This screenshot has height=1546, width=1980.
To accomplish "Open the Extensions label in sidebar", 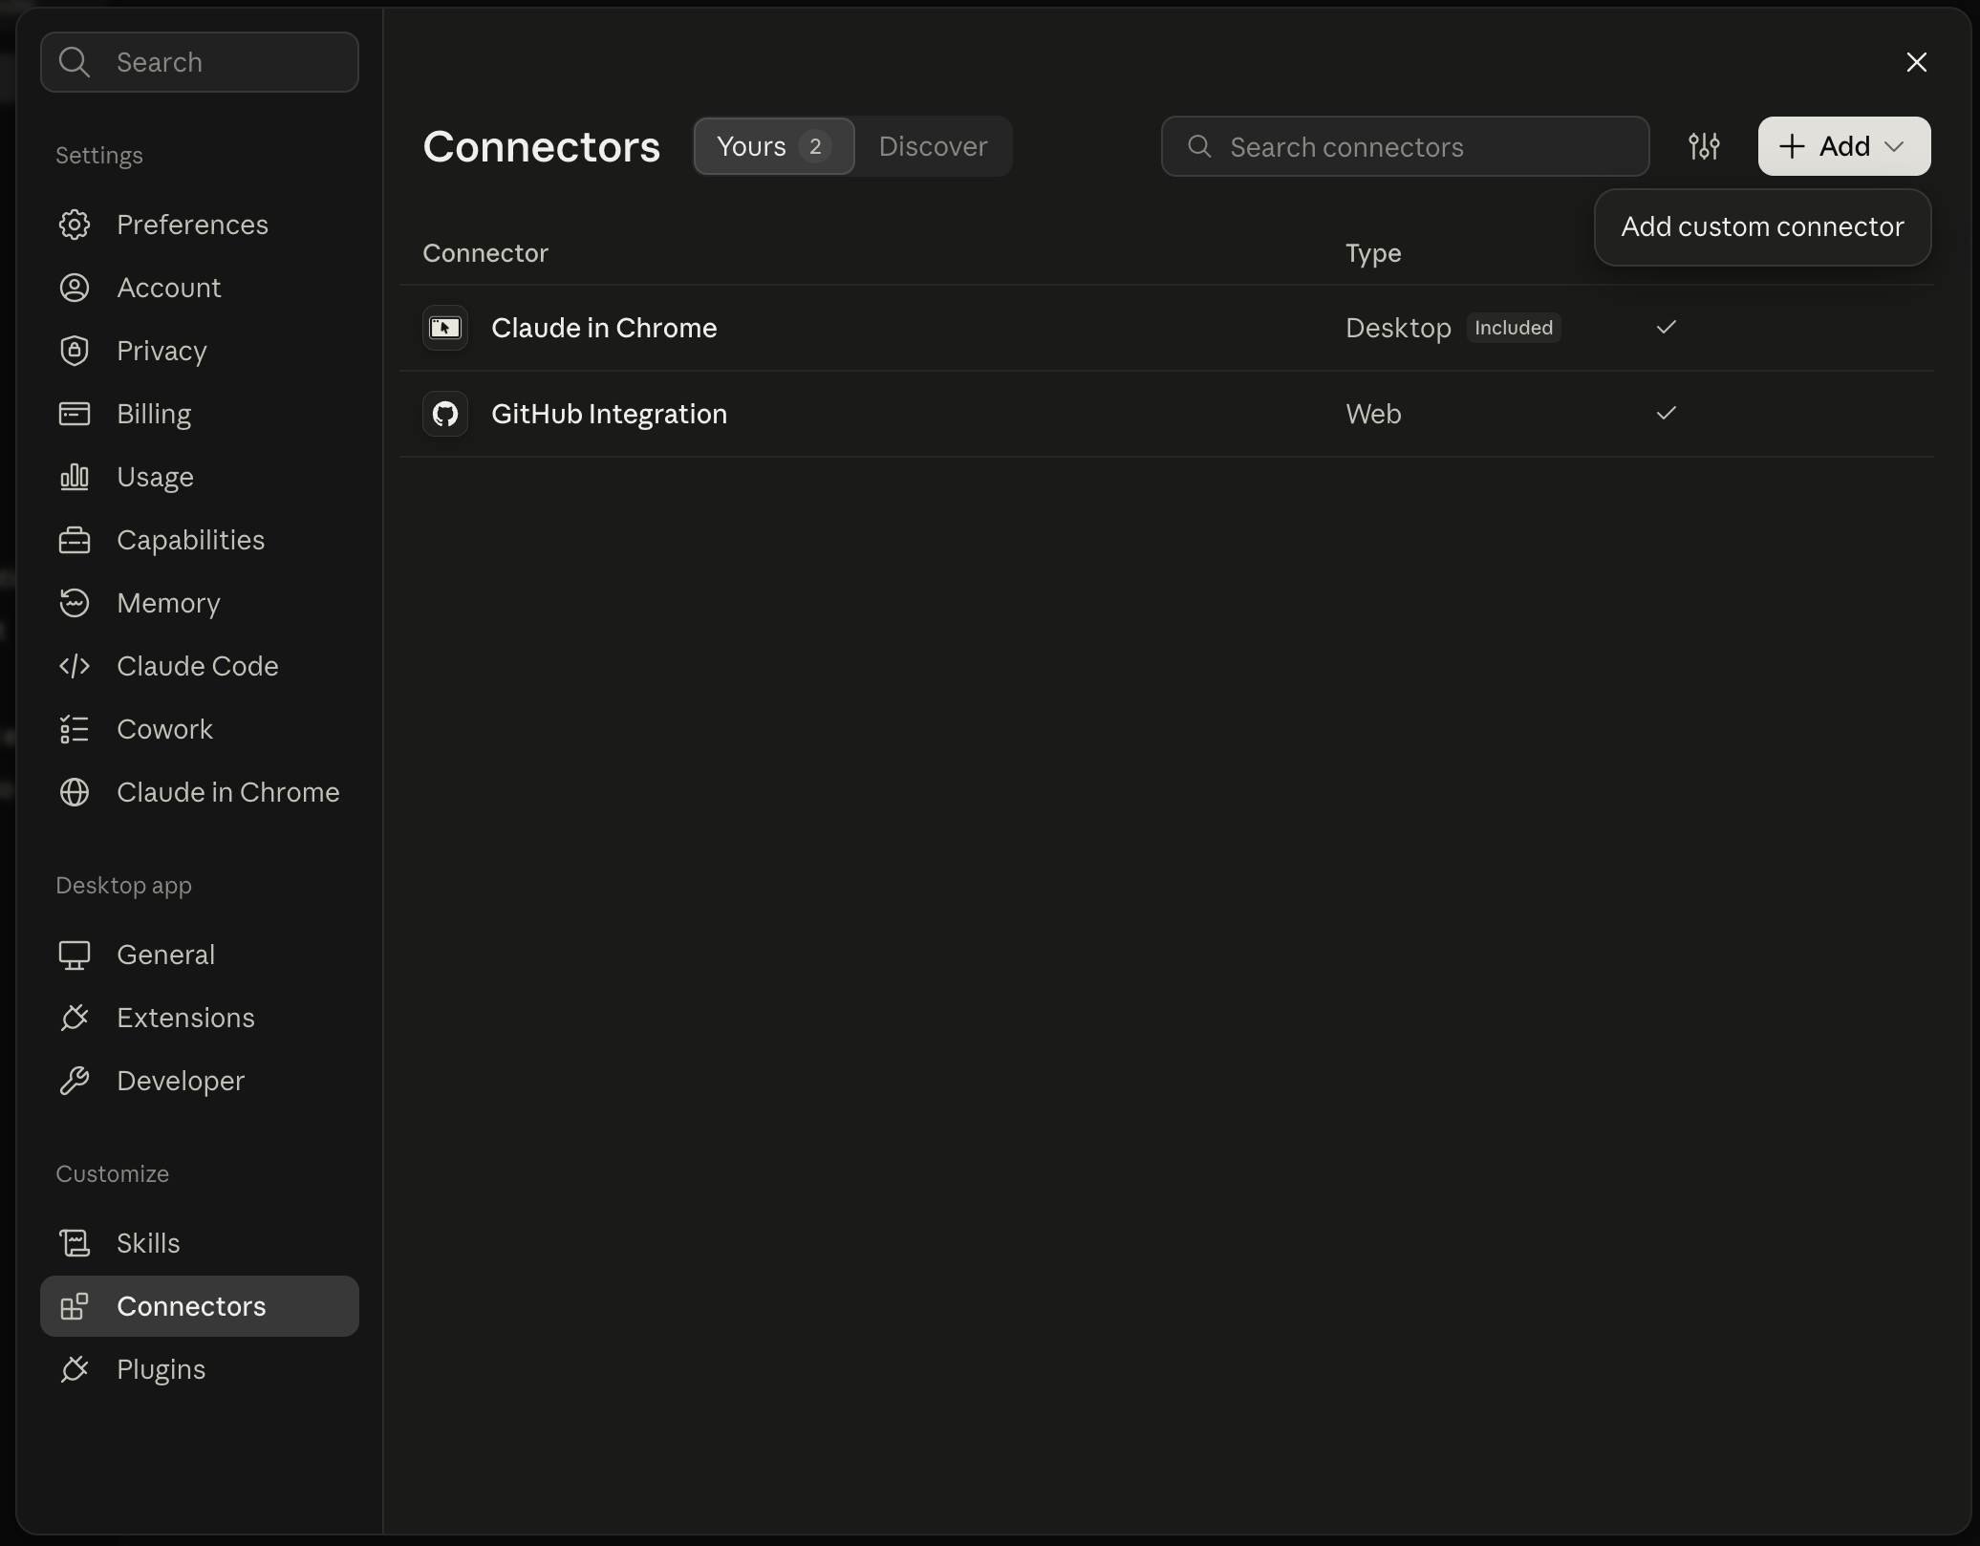I will pos(185,1018).
